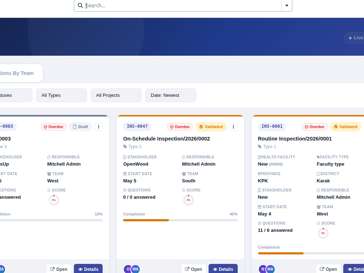Click the N avatar on INS-0001 card
The width and height of the screenshot is (364, 273).
[263, 269]
